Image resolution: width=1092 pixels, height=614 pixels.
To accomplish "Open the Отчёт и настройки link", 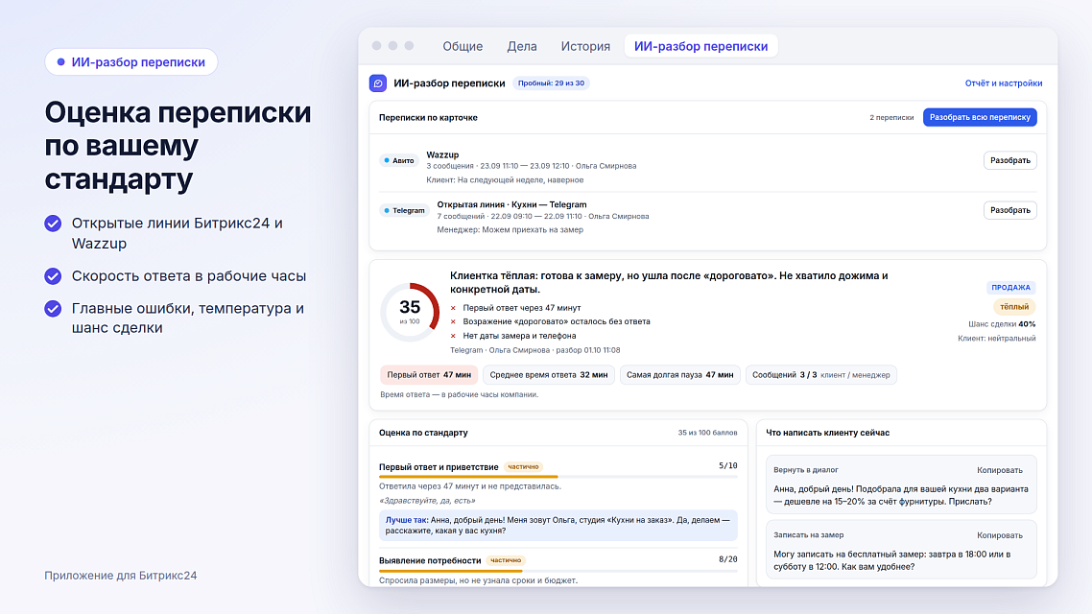I will [x=1004, y=83].
